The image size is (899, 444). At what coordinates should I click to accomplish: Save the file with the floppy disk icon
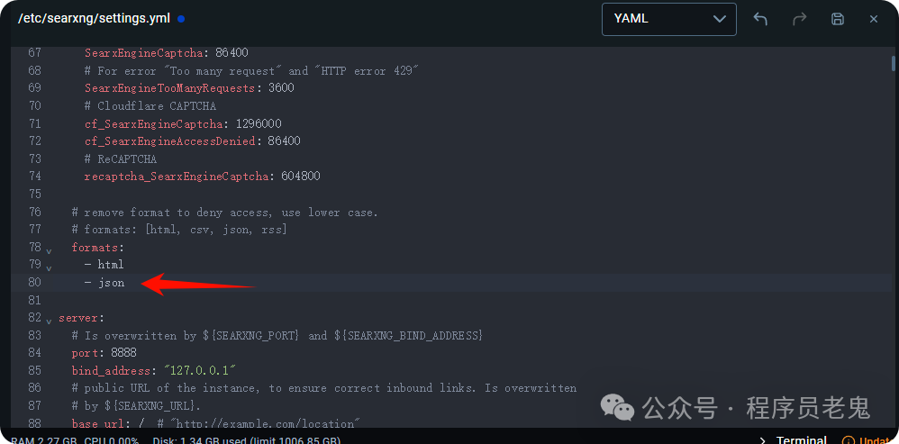point(838,19)
